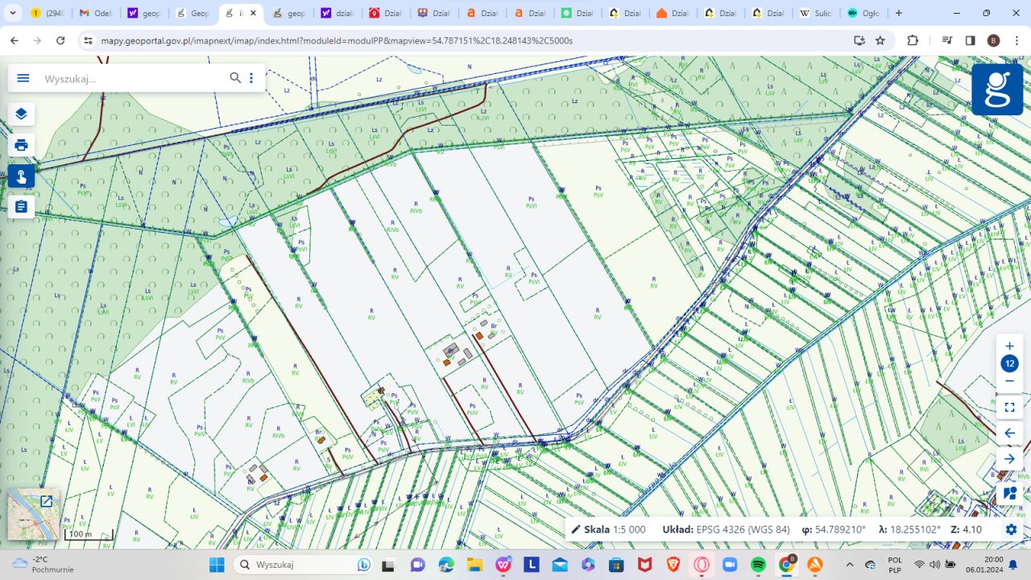Change the Układ EPSG 4326 coordinate system
This screenshot has width=1031, height=580.
tap(725, 529)
